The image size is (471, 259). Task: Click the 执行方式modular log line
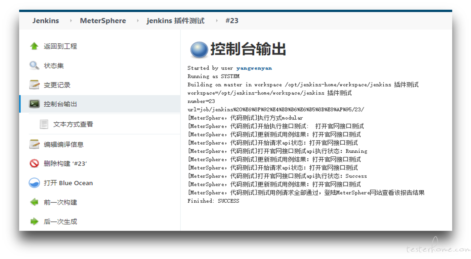click(x=245, y=118)
